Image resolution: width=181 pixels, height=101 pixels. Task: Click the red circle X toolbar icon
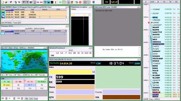pos(80,2)
